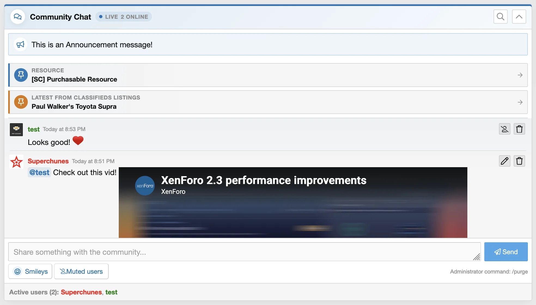Click the orange pin icon for Classifieds
The height and width of the screenshot is (305, 536).
21,102
